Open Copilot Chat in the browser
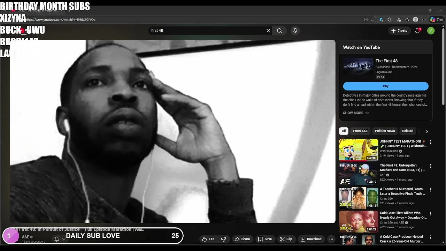The image size is (446, 251). 436,20
